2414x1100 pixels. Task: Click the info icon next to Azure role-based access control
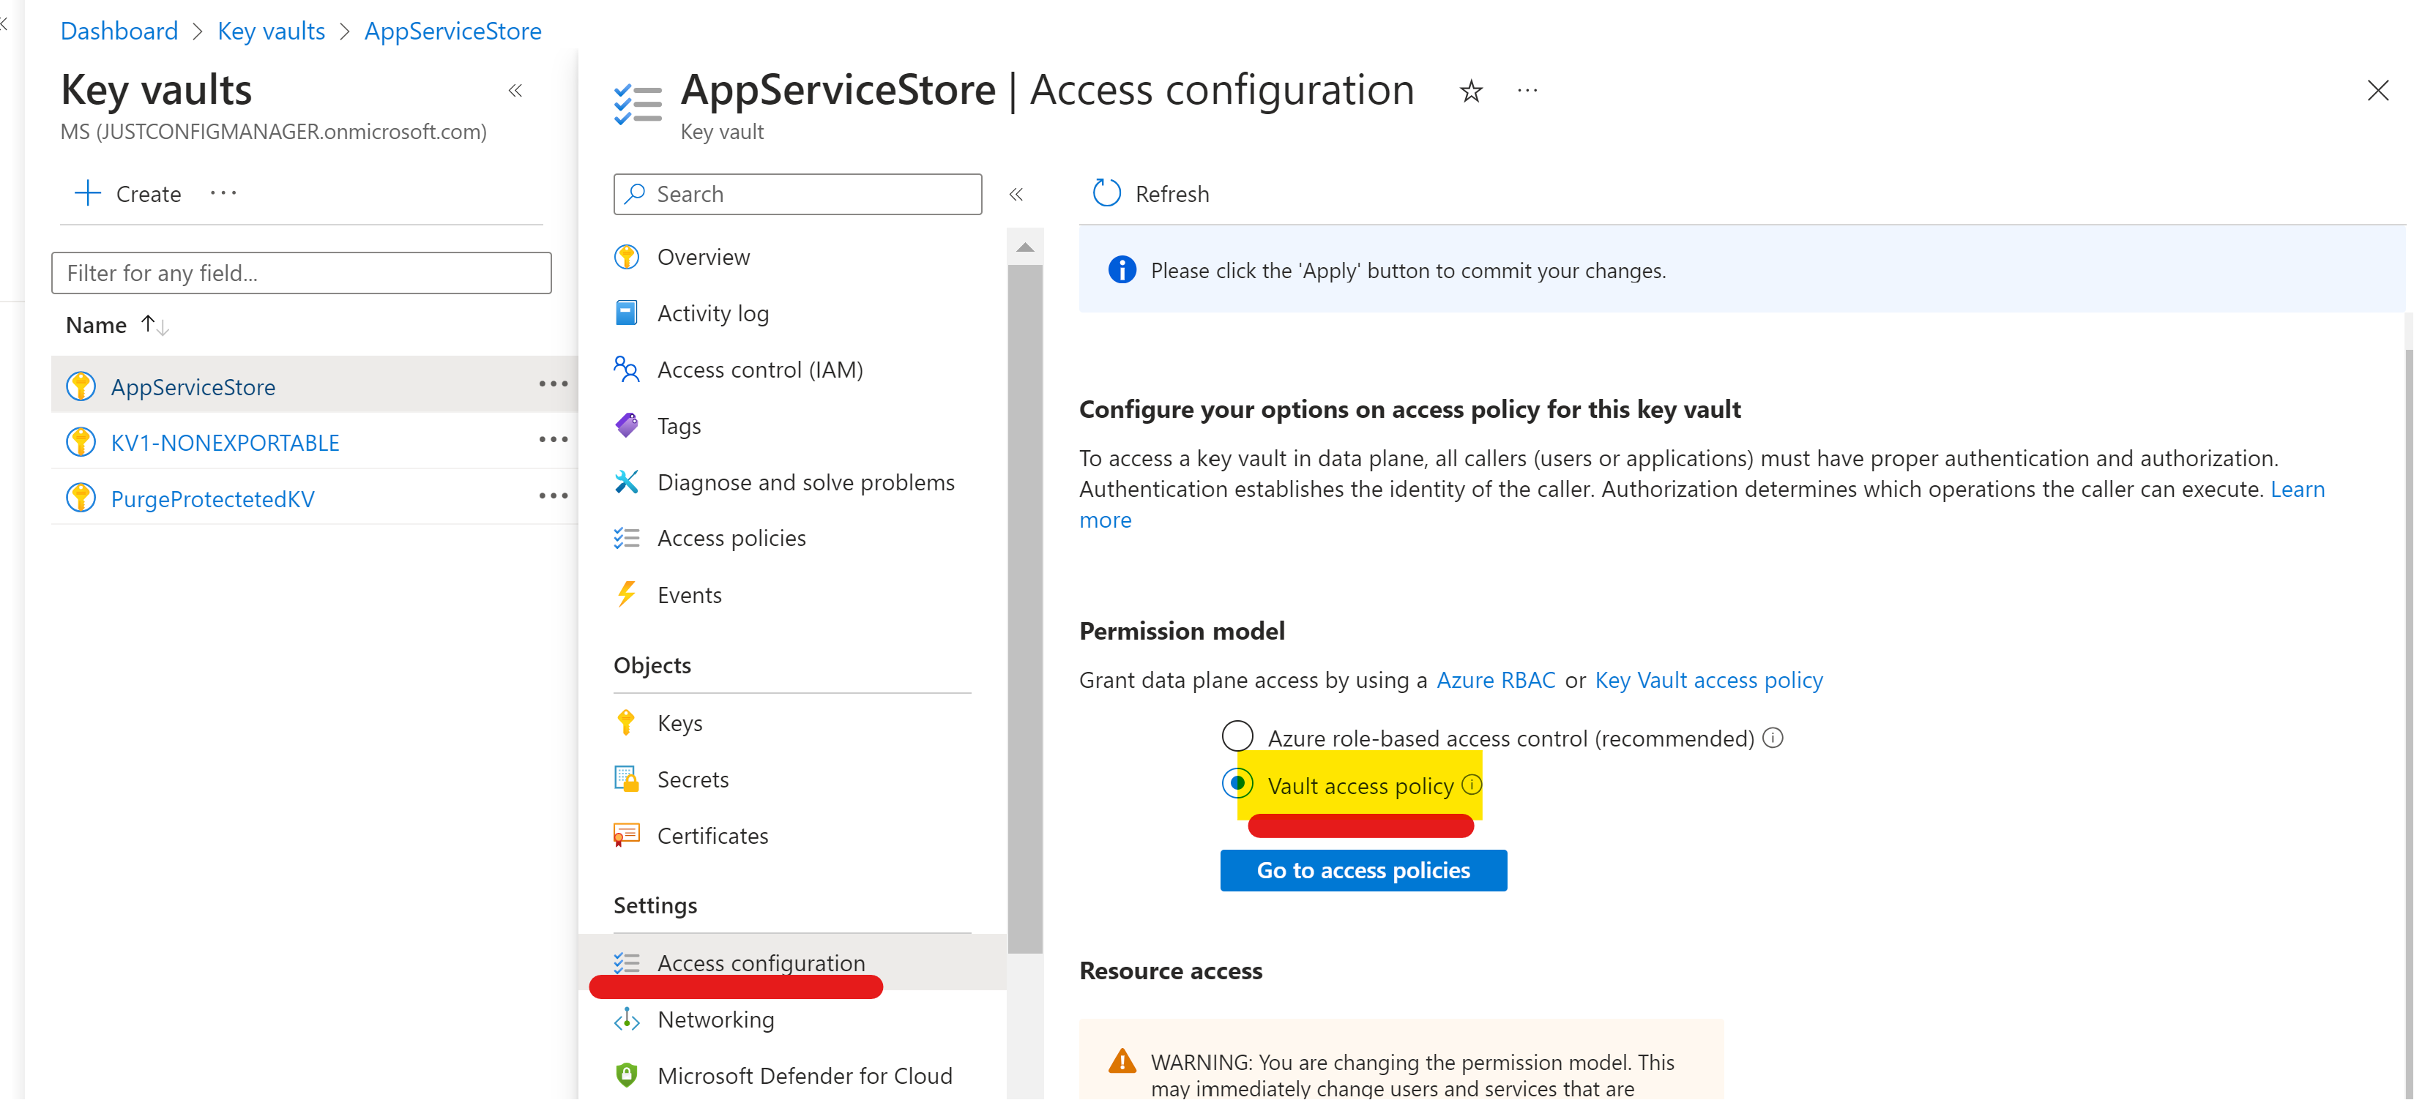point(1773,738)
